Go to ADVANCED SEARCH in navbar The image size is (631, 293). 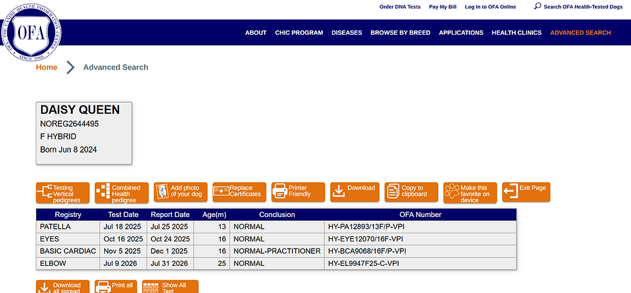coord(581,33)
